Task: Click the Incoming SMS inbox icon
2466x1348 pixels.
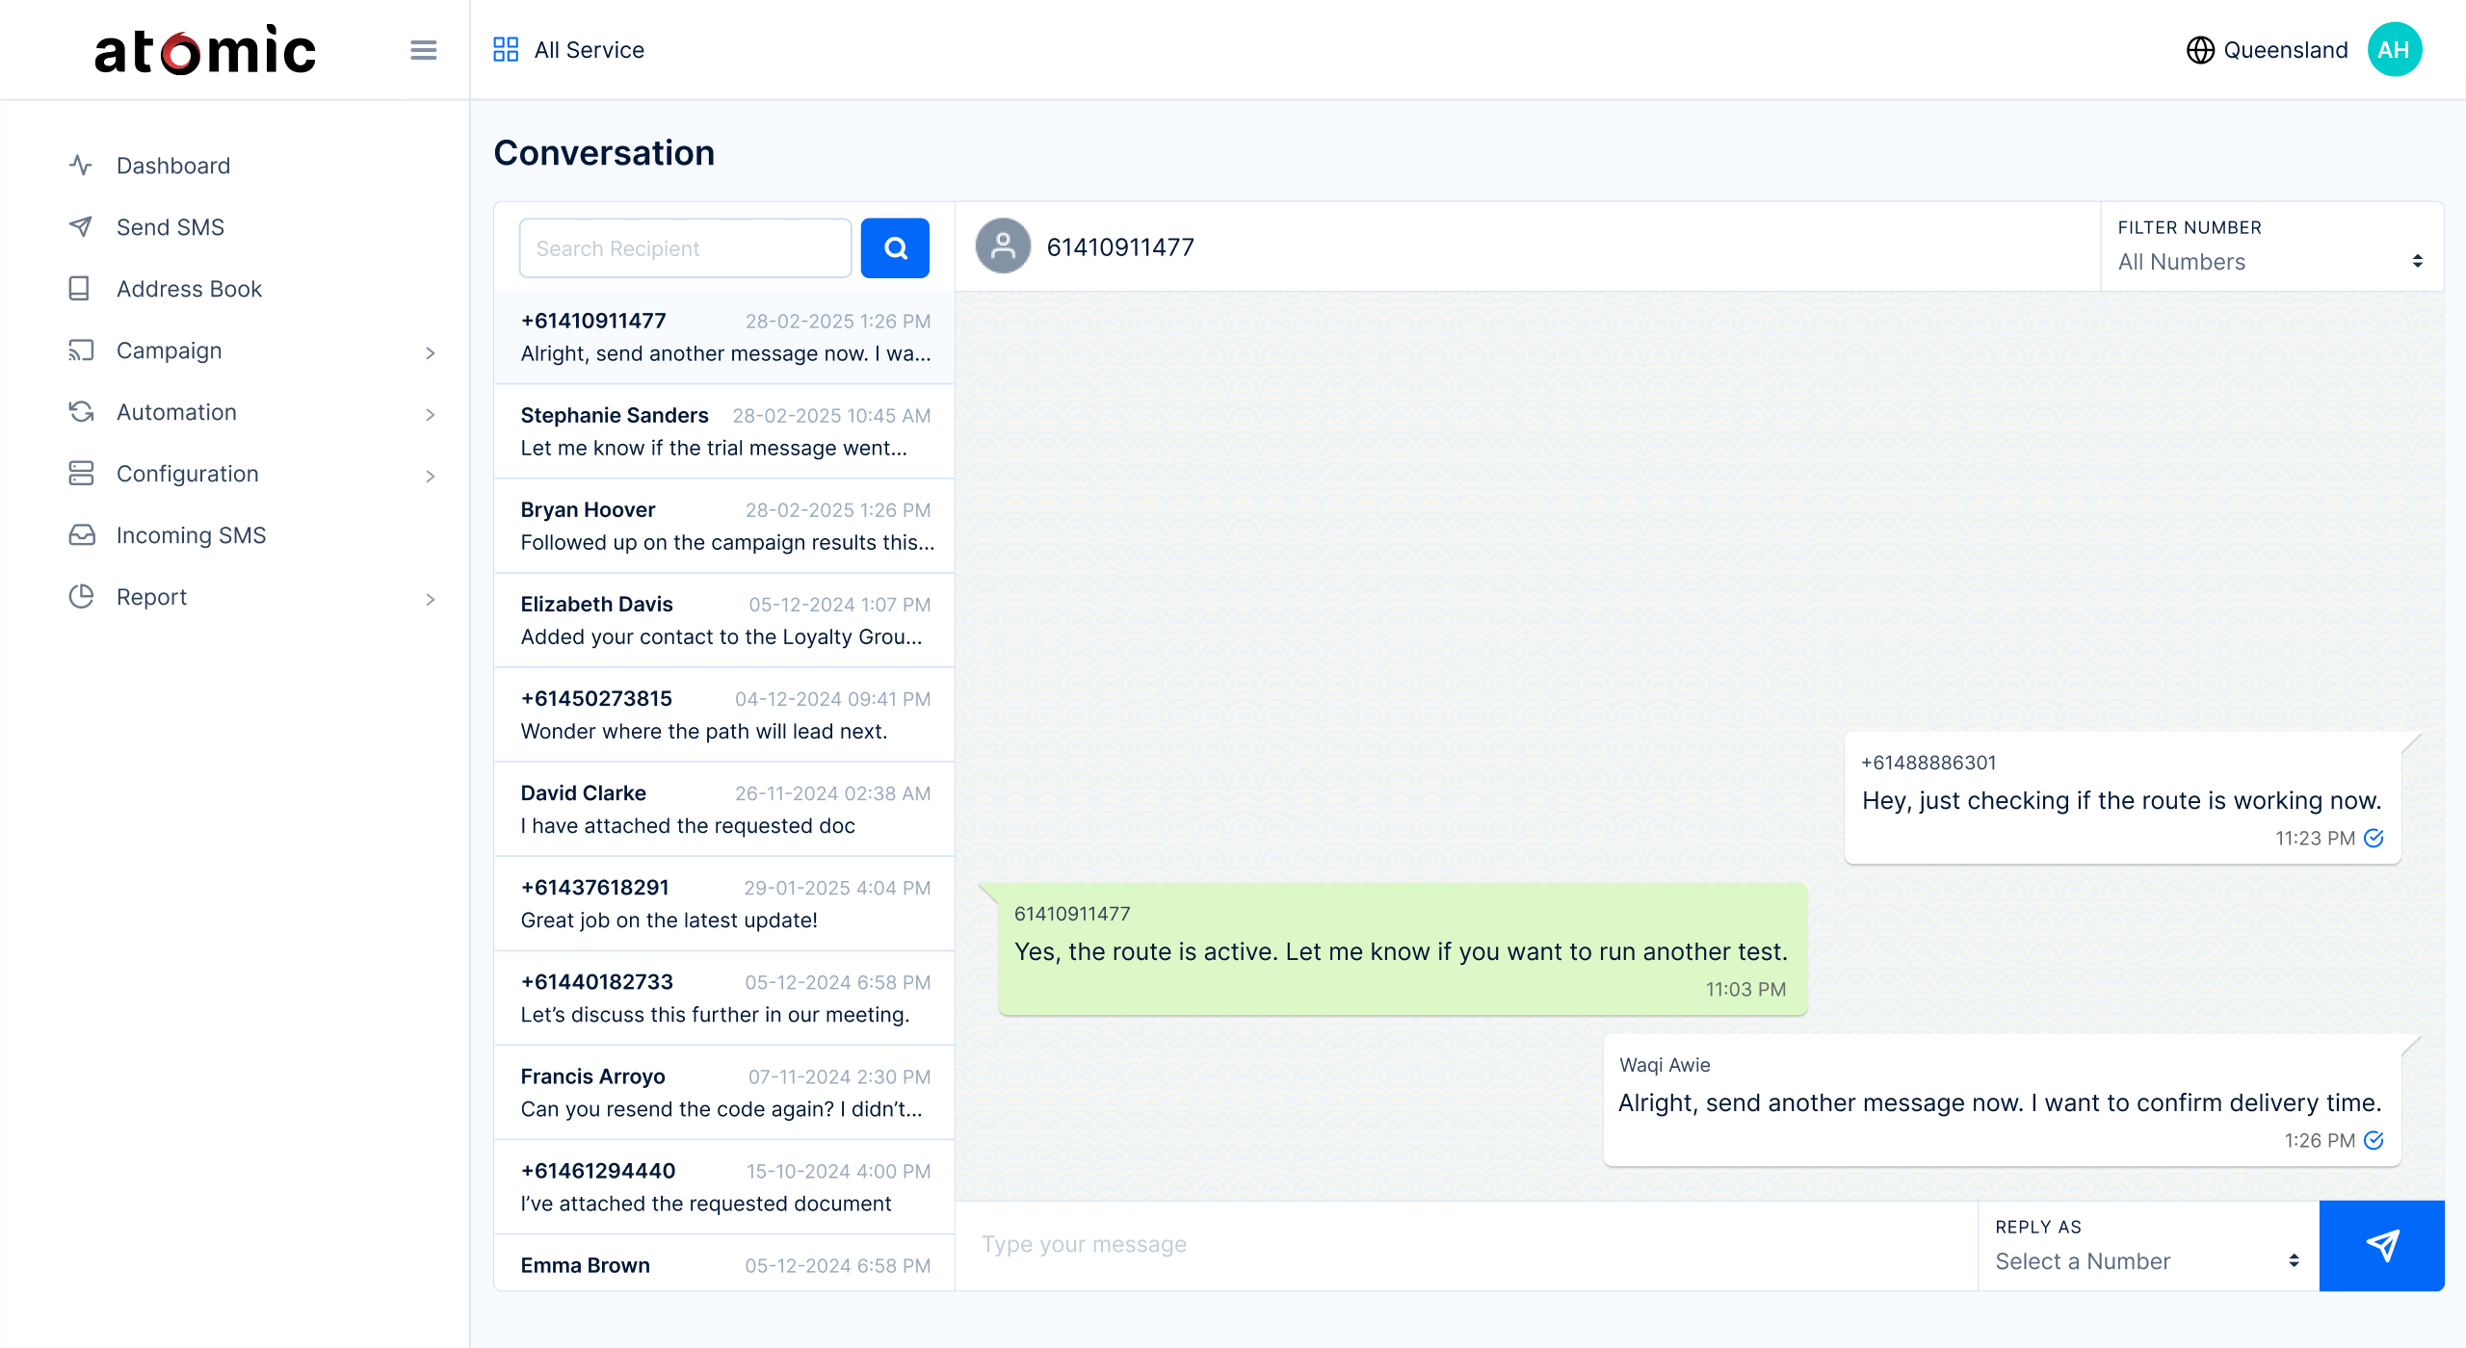Action: (81, 535)
